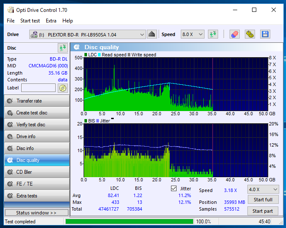Click the eraser icon in toolbar
The image size is (286, 228).
point(234,34)
